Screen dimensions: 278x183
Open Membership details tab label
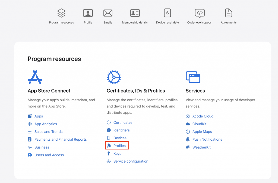(x=135, y=23)
